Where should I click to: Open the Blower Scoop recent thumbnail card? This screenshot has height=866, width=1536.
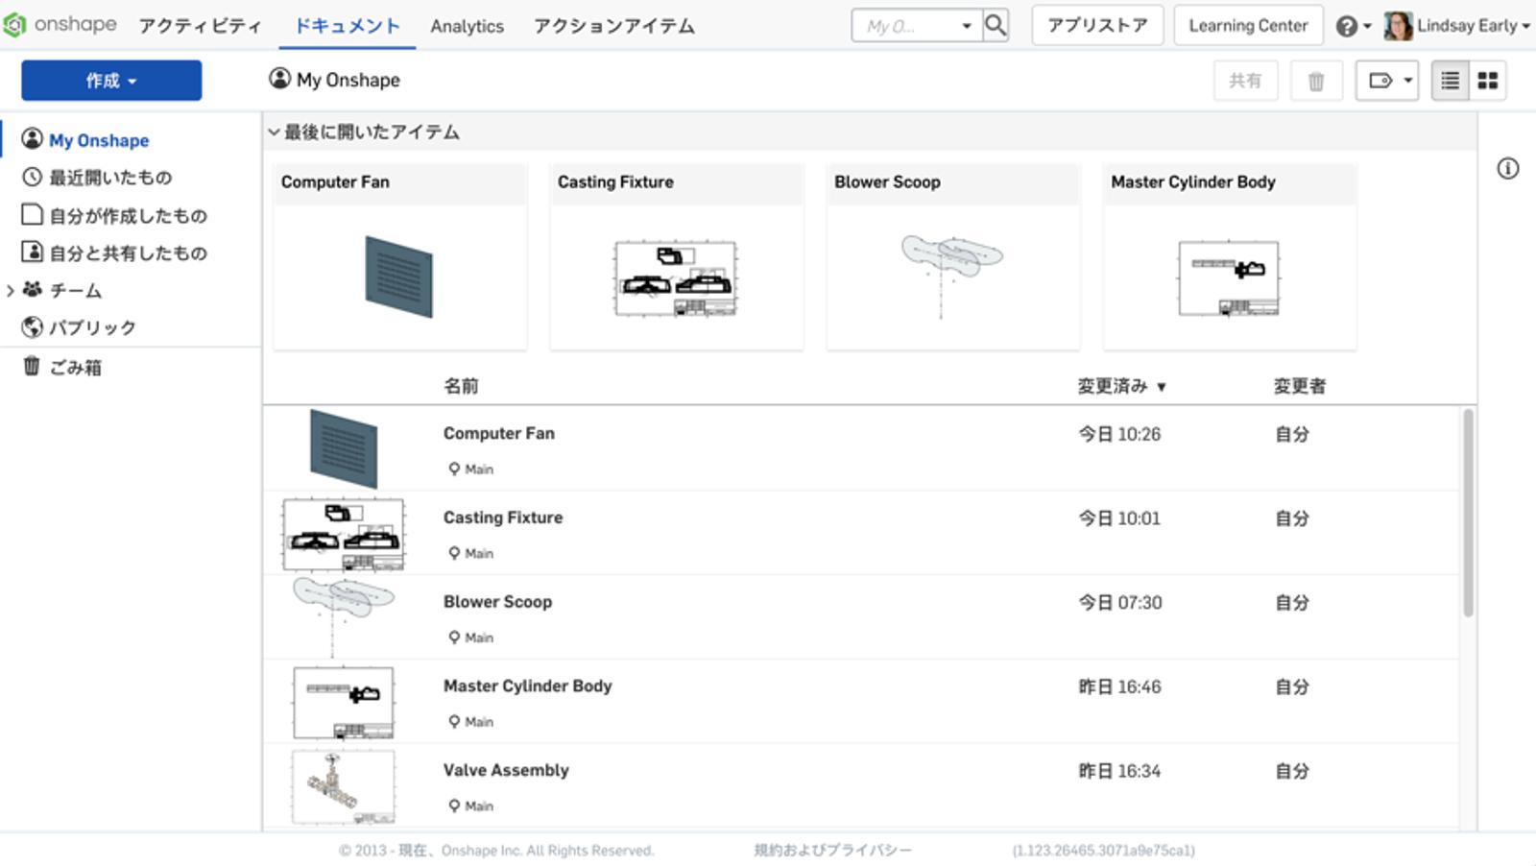pyautogui.click(x=952, y=257)
